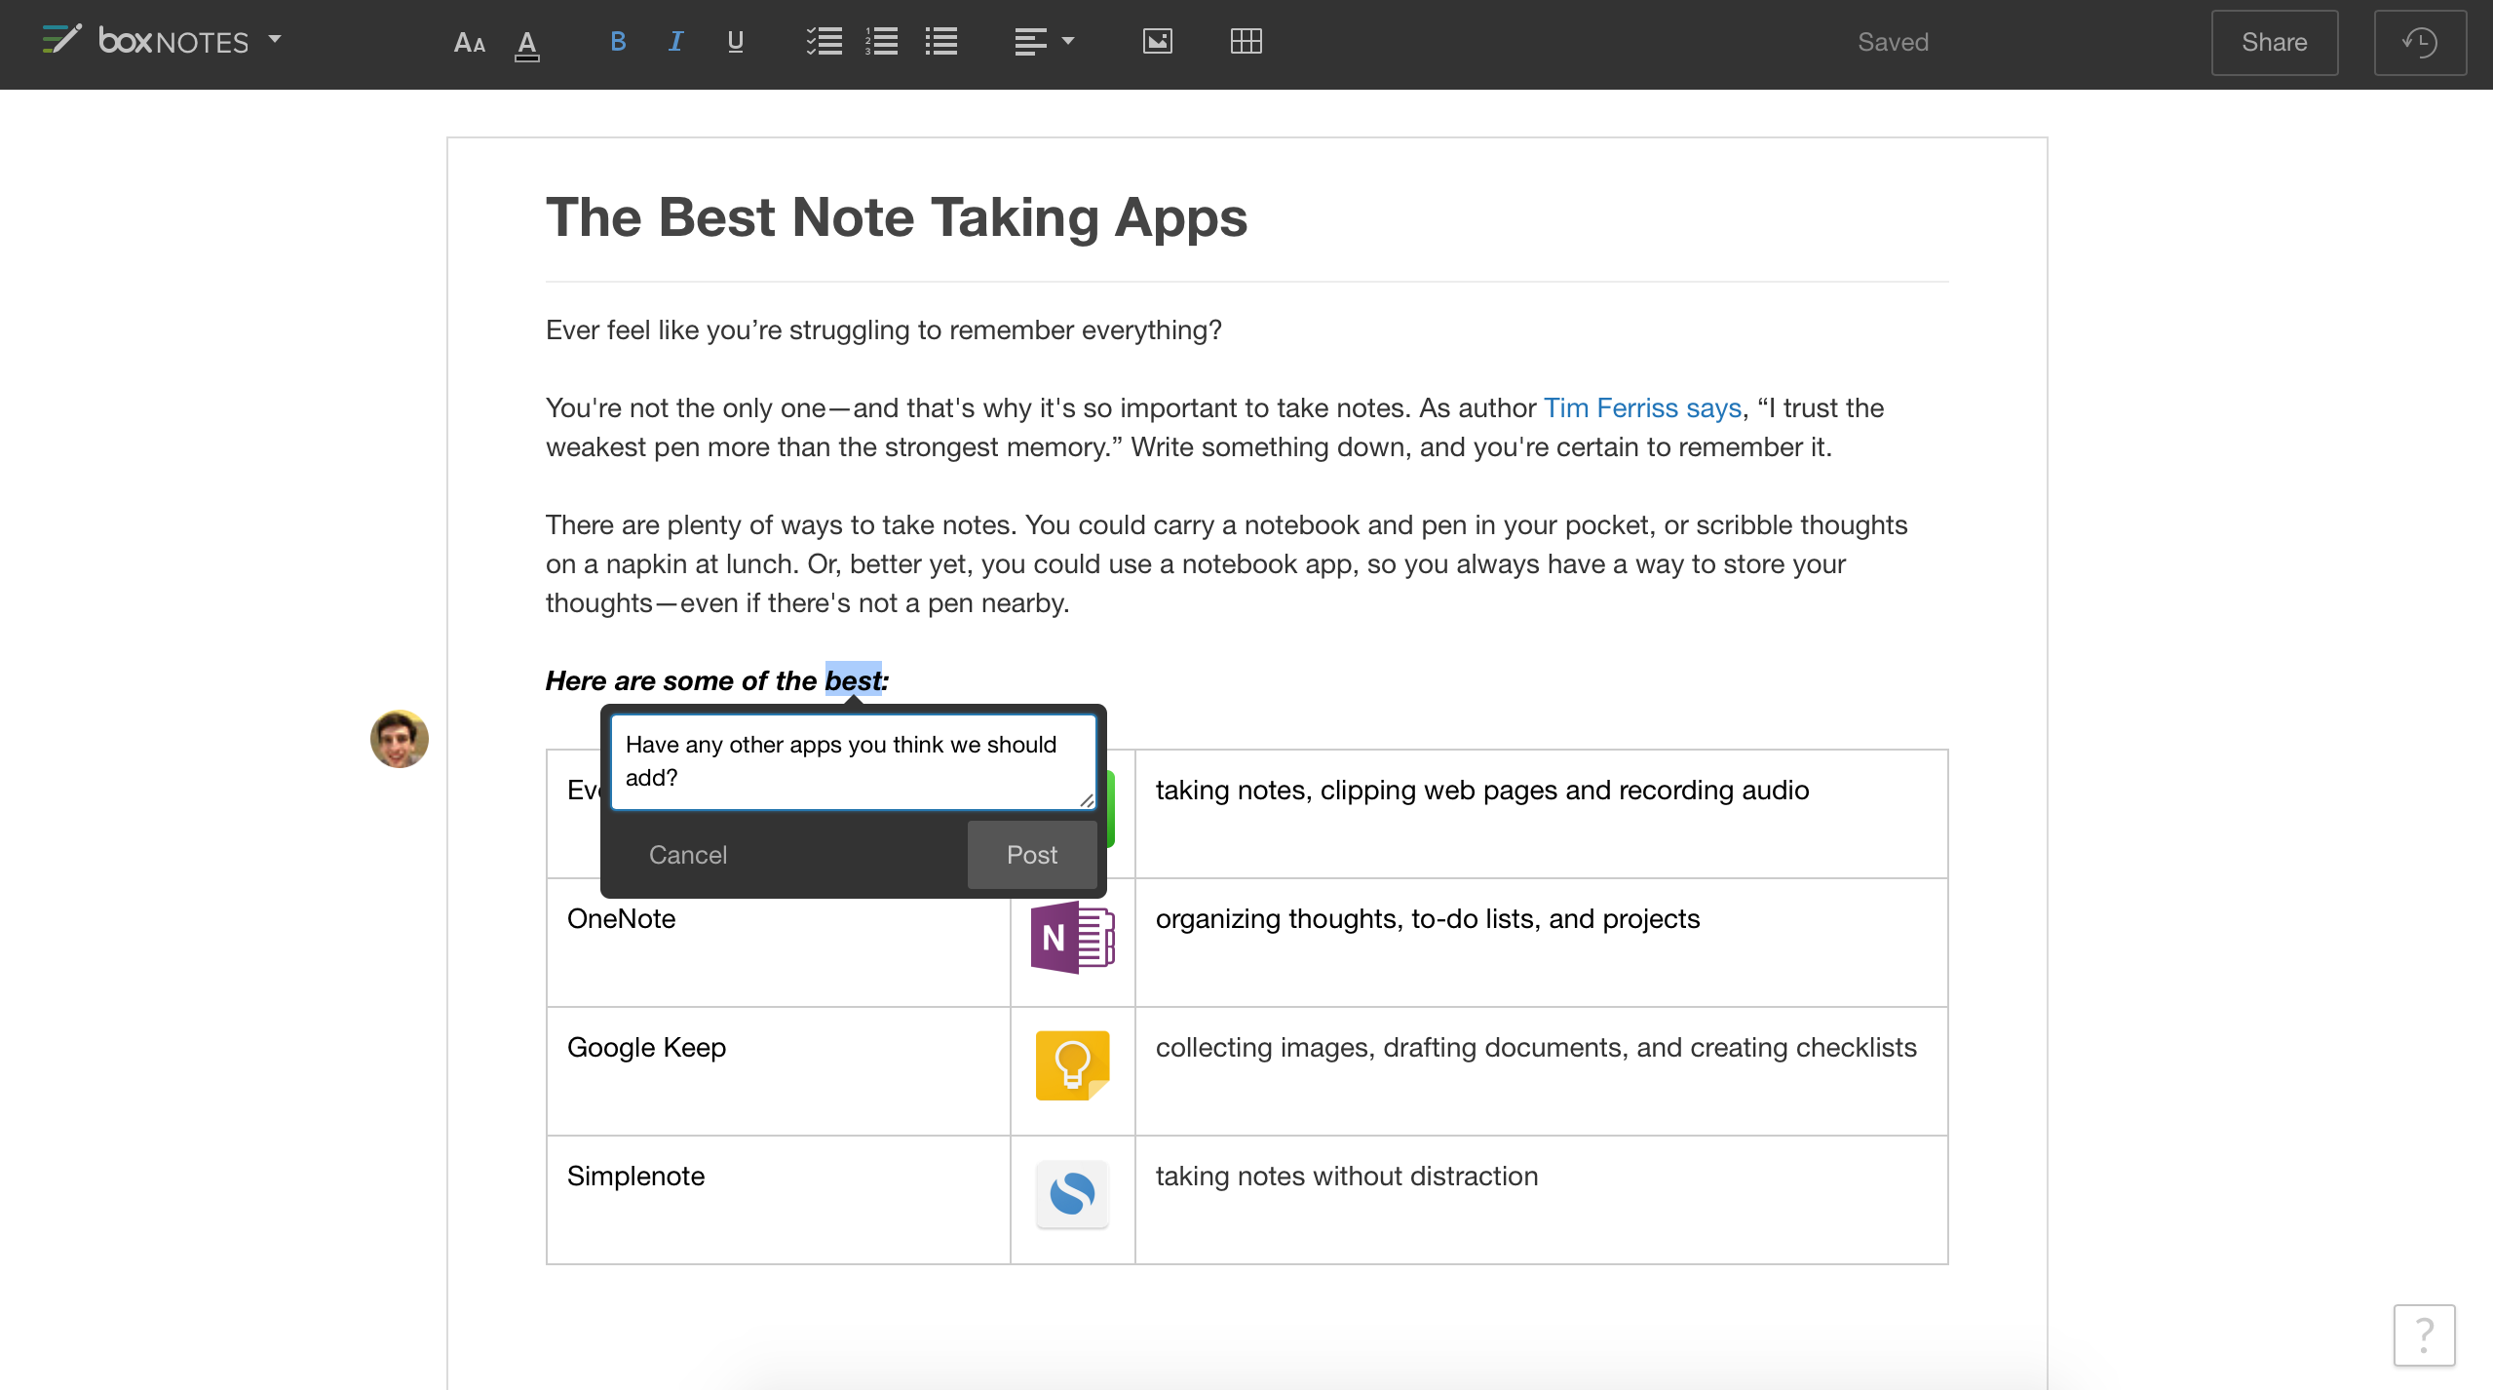Click in the comment text field
Viewport: 2493px width, 1390px height.
[852, 761]
